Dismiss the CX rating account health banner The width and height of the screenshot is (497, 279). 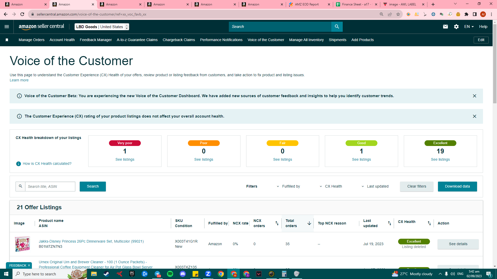(x=474, y=116)
